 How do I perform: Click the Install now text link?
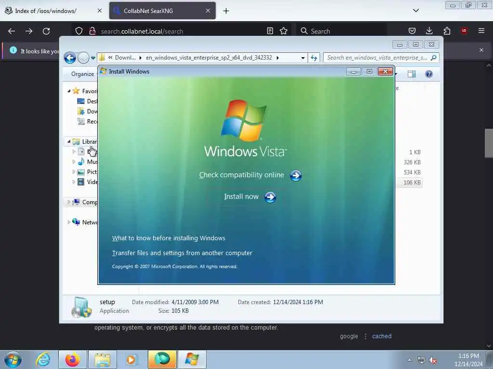(x=241, y=197)
